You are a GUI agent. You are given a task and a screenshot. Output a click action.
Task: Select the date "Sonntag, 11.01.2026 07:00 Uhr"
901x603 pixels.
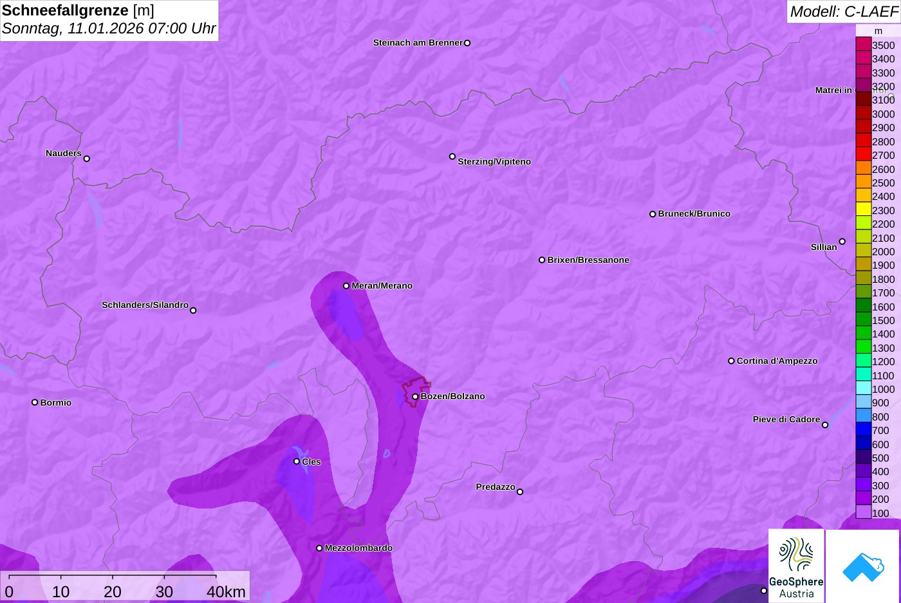pos(109,28)
